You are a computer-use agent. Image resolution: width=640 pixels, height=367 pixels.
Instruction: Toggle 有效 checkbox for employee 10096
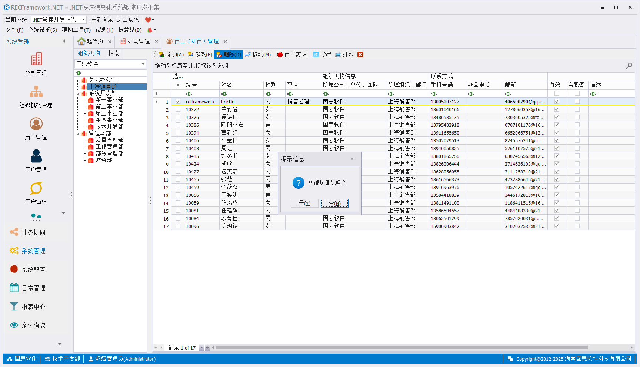(x=557, y=226)
